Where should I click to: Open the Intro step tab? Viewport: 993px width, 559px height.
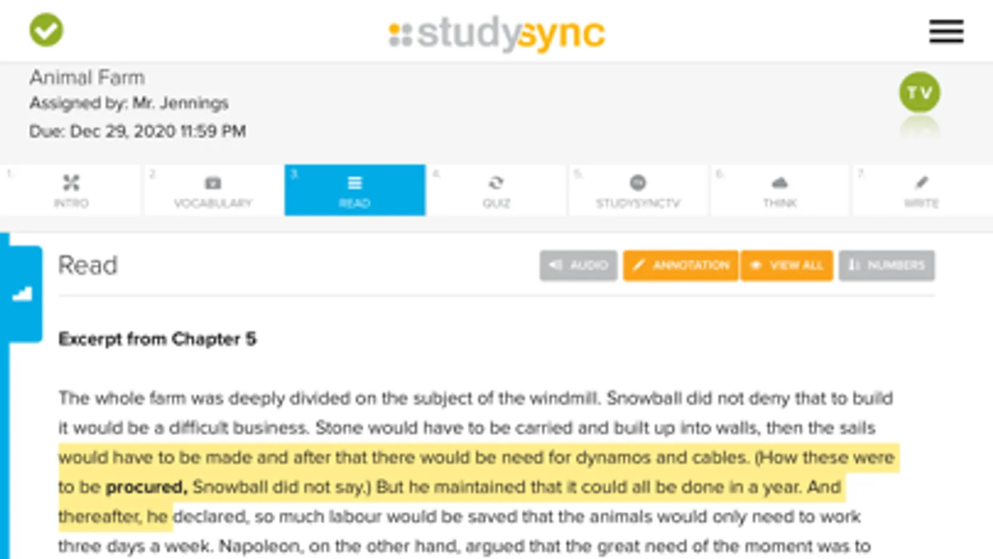coord(71,191)
